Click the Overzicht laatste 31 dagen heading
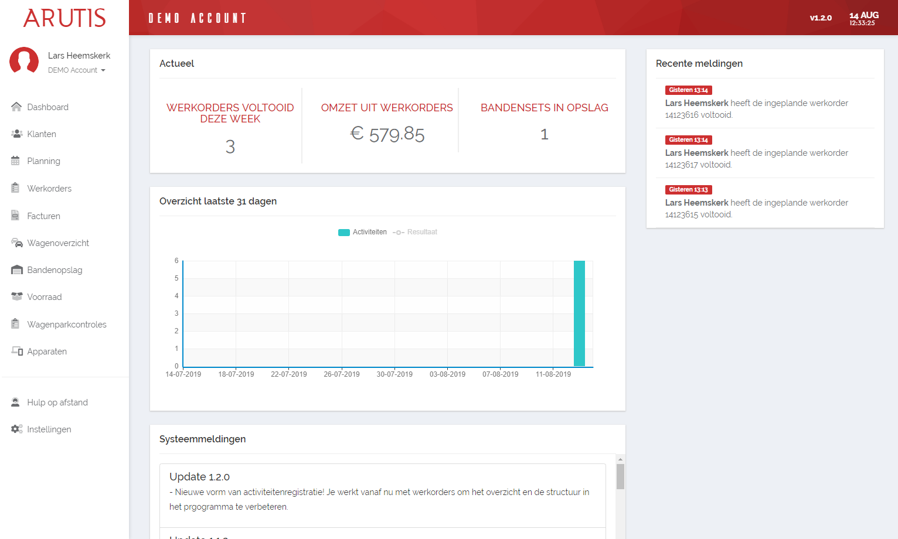This screenshot has width=898, height=539. [x=218, y=201]
